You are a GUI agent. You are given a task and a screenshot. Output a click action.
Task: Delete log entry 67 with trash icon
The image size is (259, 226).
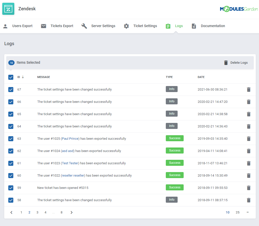[x=249, y=89]
